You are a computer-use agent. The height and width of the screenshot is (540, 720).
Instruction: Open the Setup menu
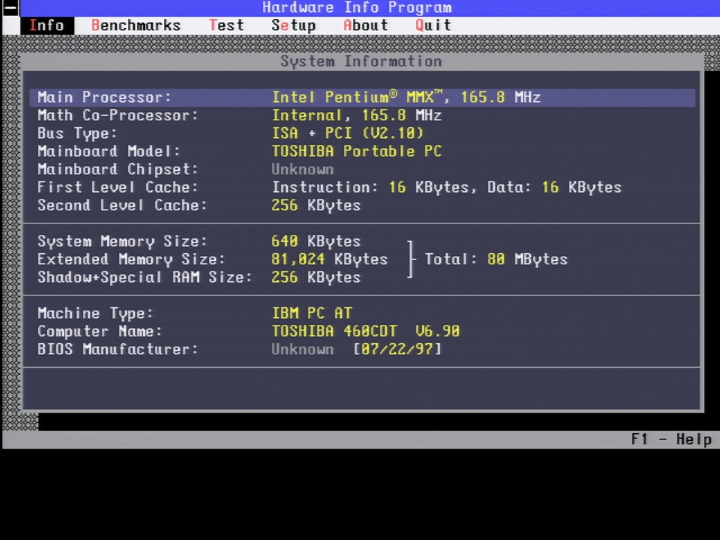(x=293, y=25)
